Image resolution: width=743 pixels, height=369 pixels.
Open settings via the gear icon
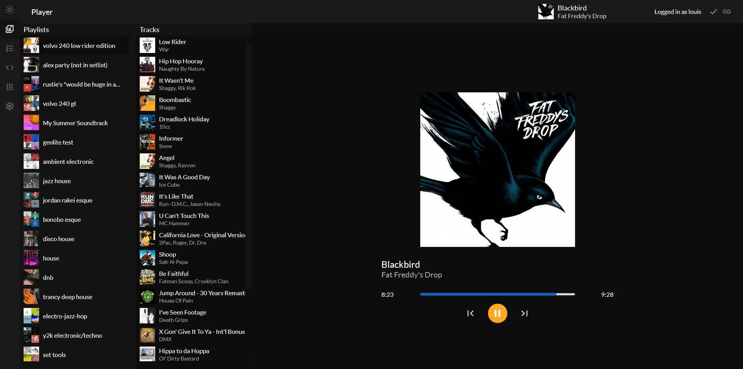(x=10, y=106)
